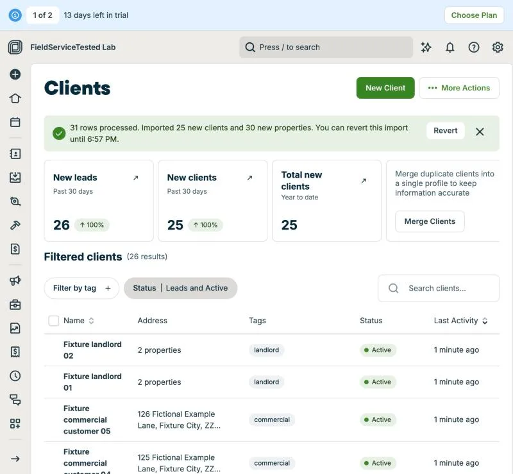The height and width of the screenshot is (474, 513).
Task: Click the 13 days left in trial text
Action: pos(96,15)
